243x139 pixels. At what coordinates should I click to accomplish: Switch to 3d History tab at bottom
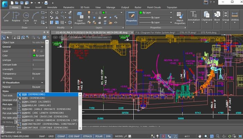point(8,122)
